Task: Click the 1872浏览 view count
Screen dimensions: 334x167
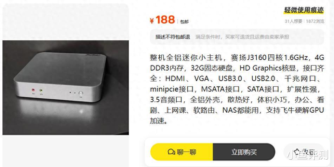Action: (315, 21)
